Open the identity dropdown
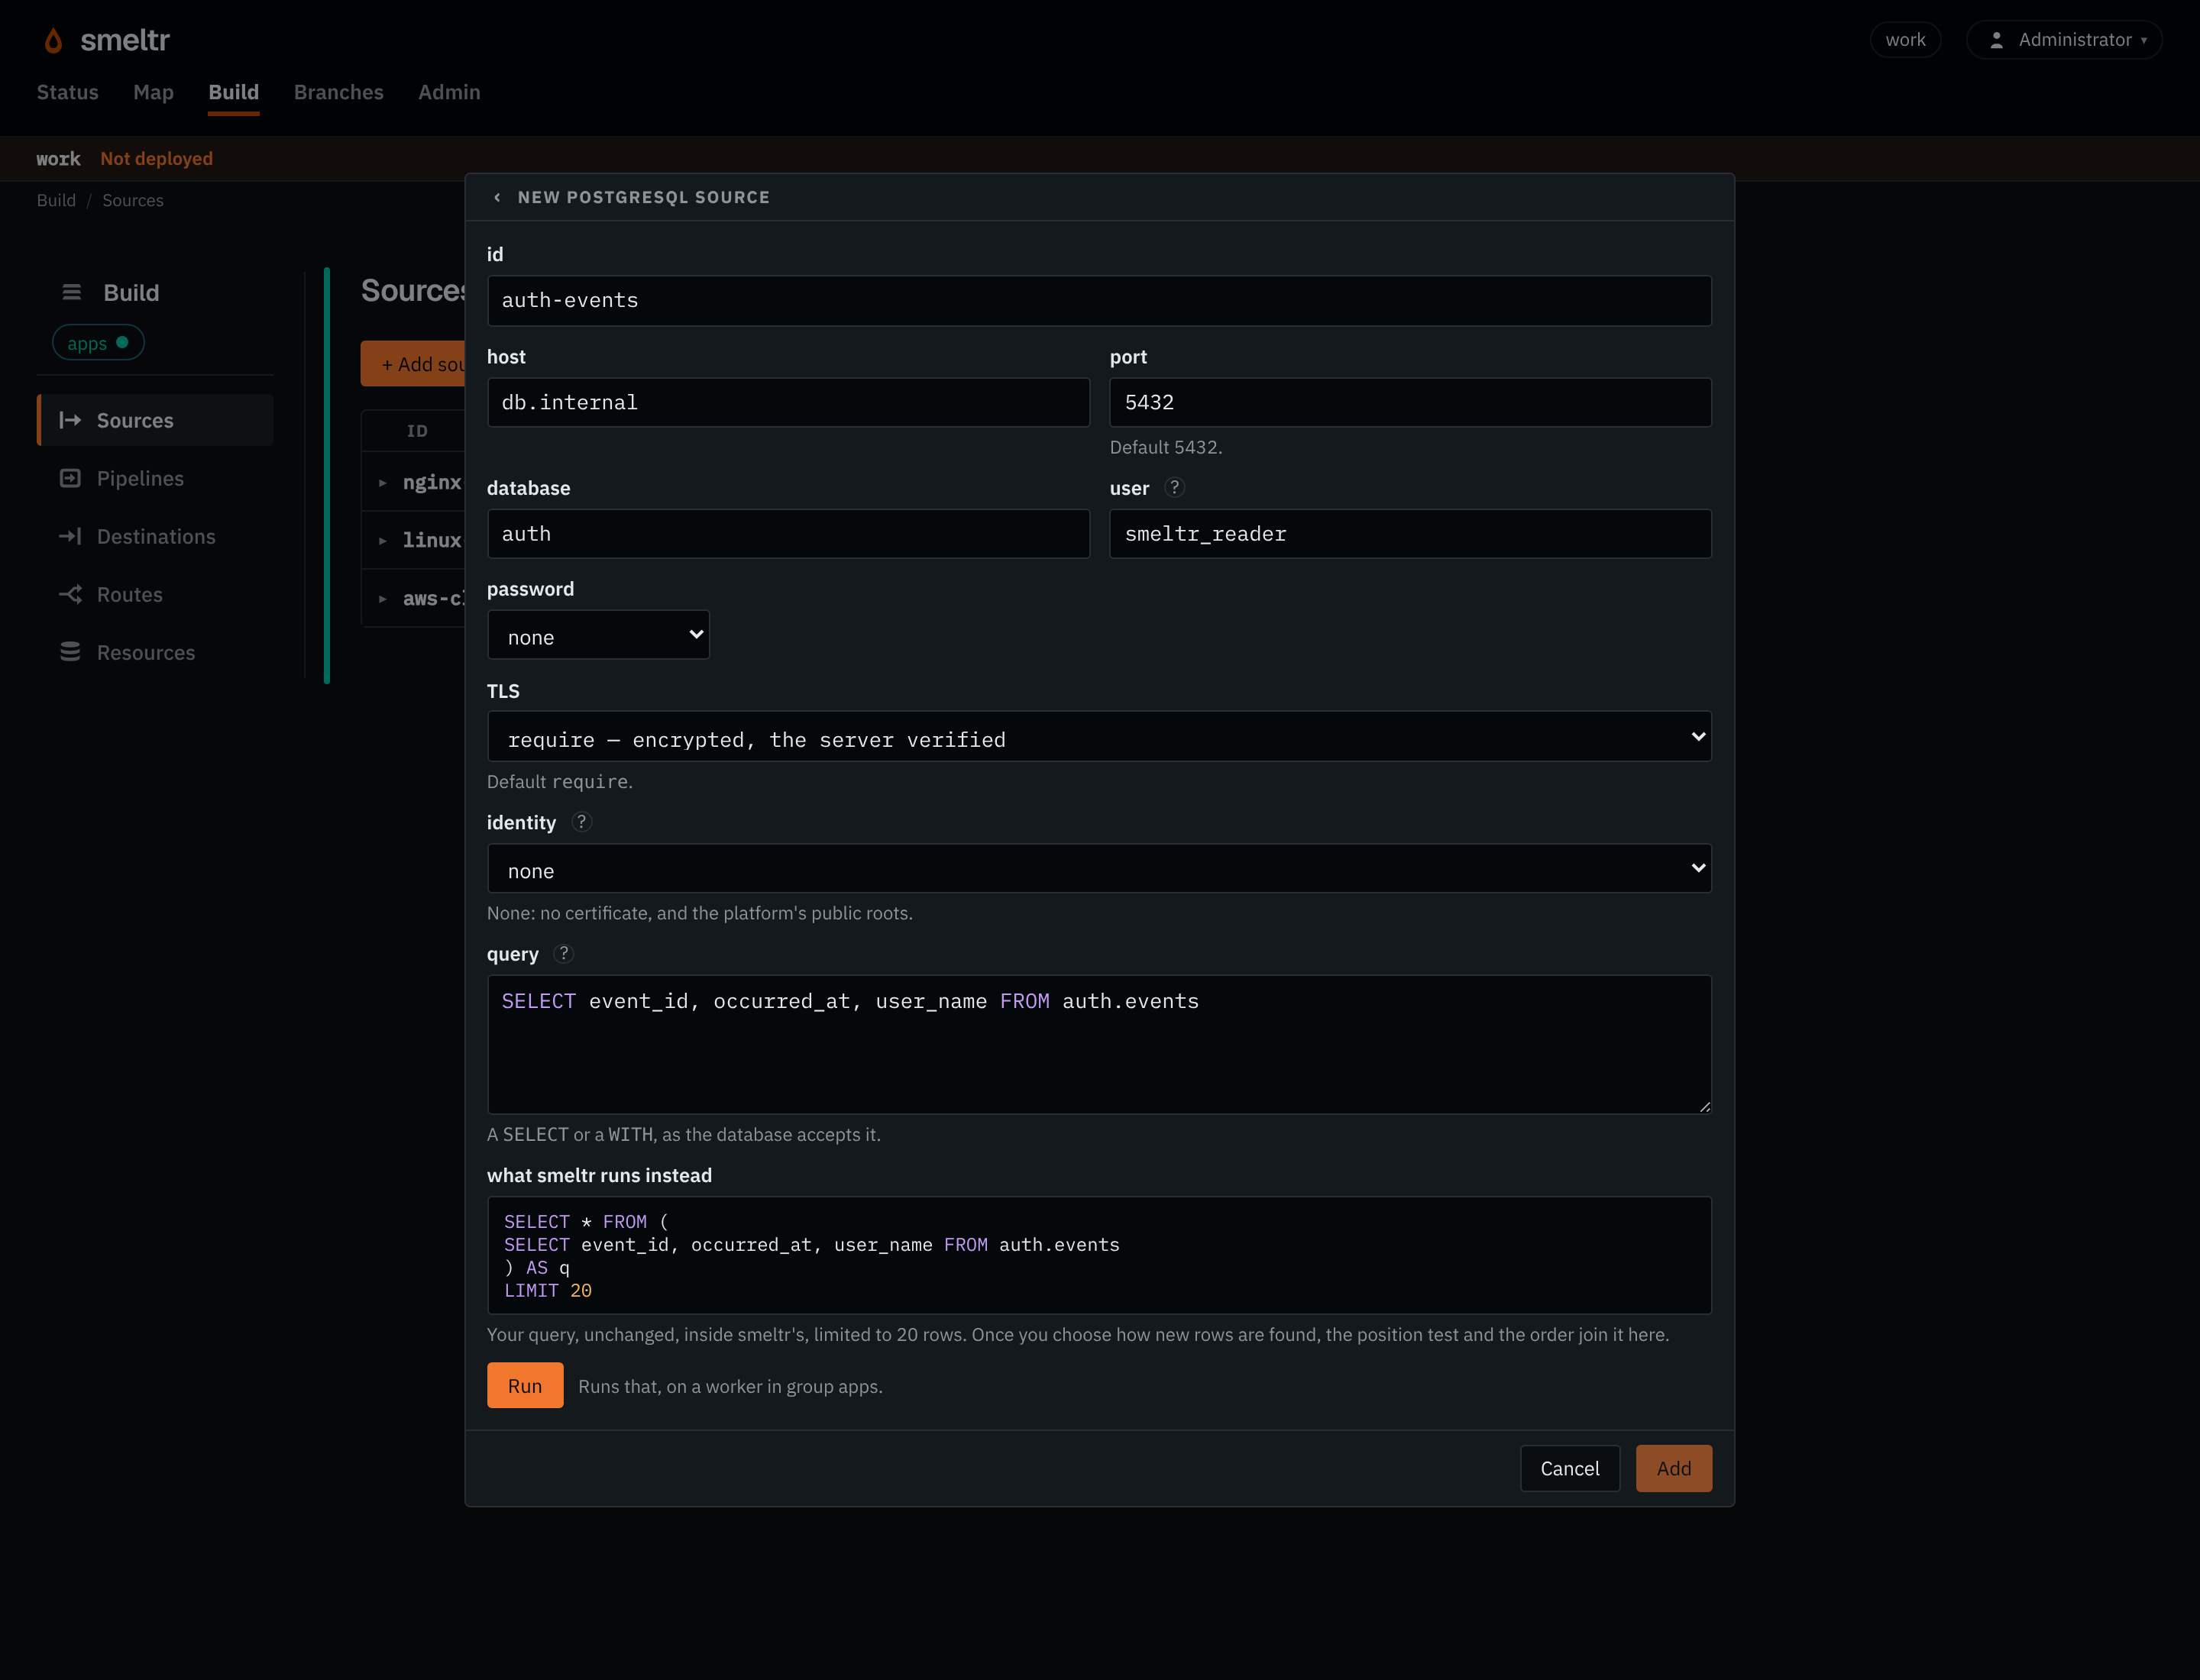 [x=1098, y=868]
